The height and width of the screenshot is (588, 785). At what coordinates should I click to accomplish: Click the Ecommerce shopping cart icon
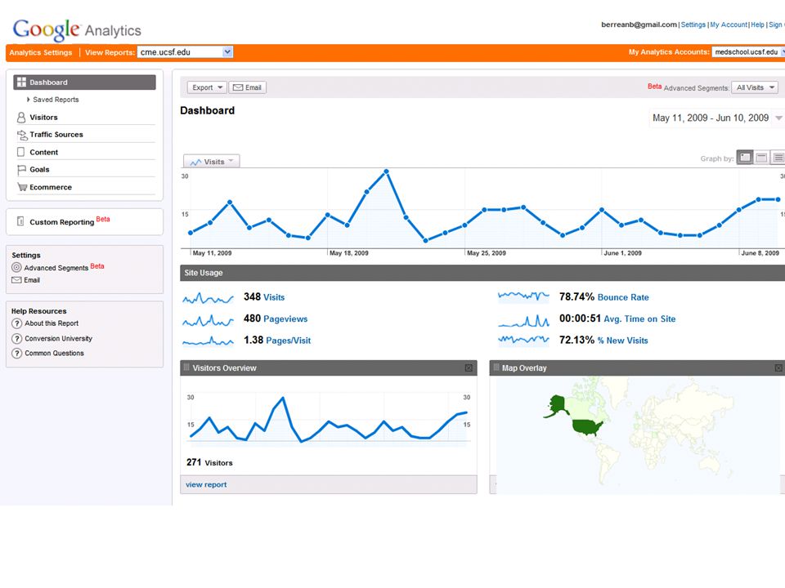[22, 187]
